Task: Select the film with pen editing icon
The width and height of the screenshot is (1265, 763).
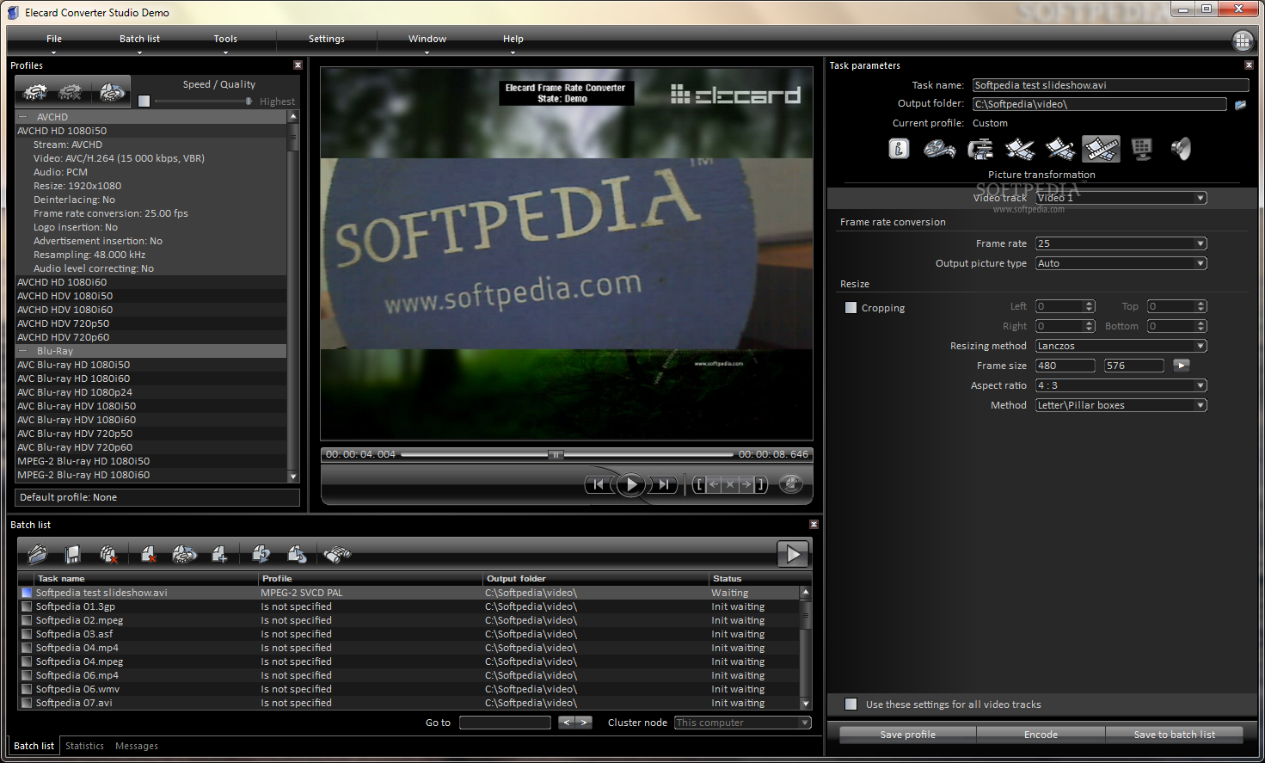Action: pyautogui.click(x=1059, y=149)
